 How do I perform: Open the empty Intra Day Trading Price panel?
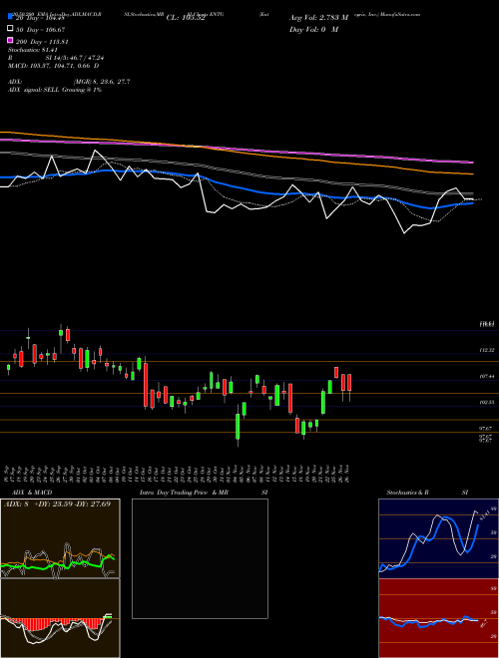pos(200,558)
